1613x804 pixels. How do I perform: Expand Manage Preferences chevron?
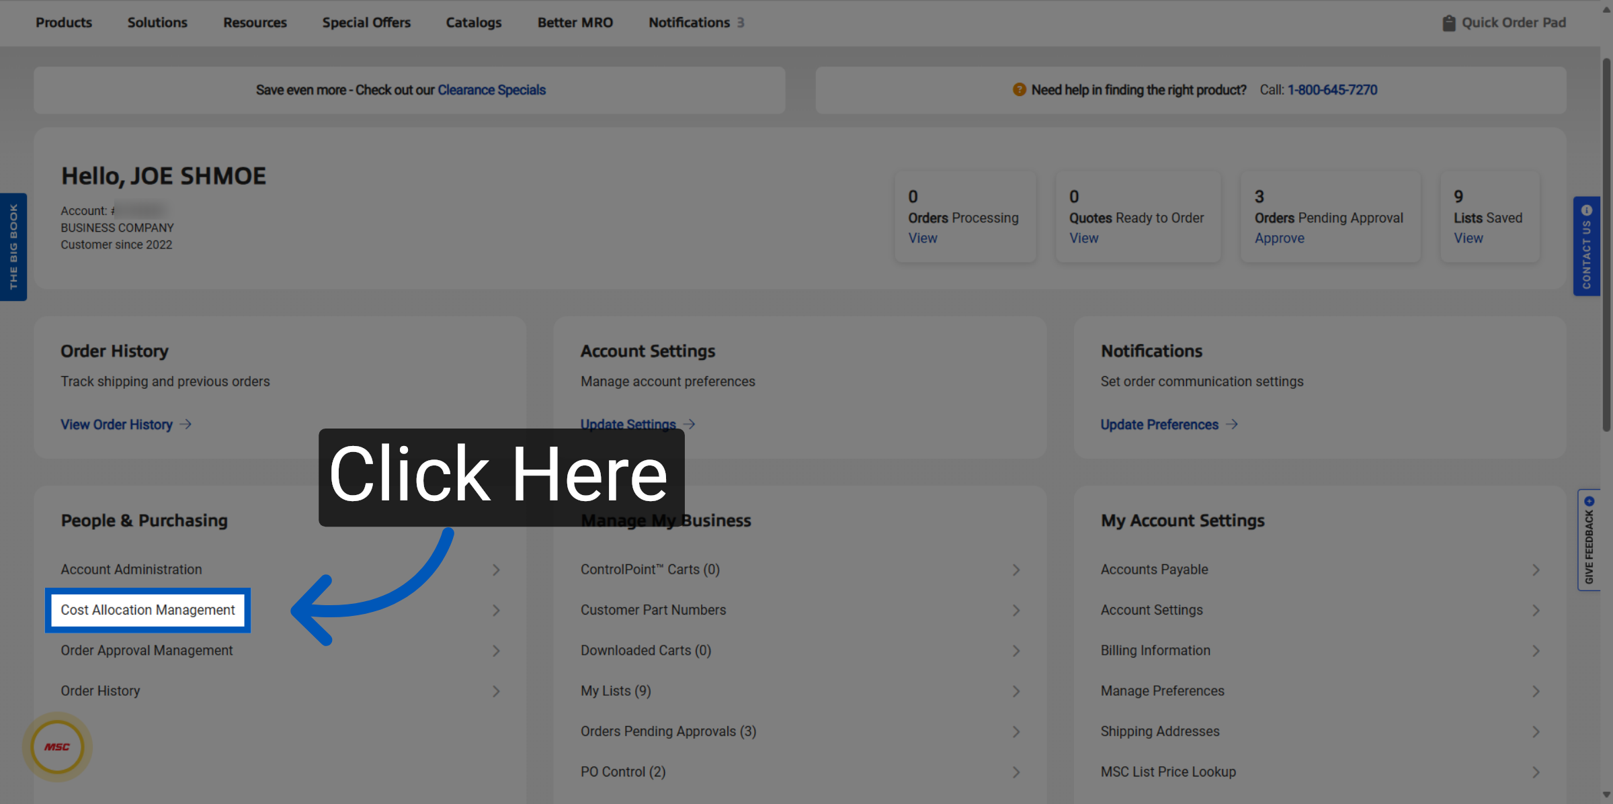pos(1536,691)
